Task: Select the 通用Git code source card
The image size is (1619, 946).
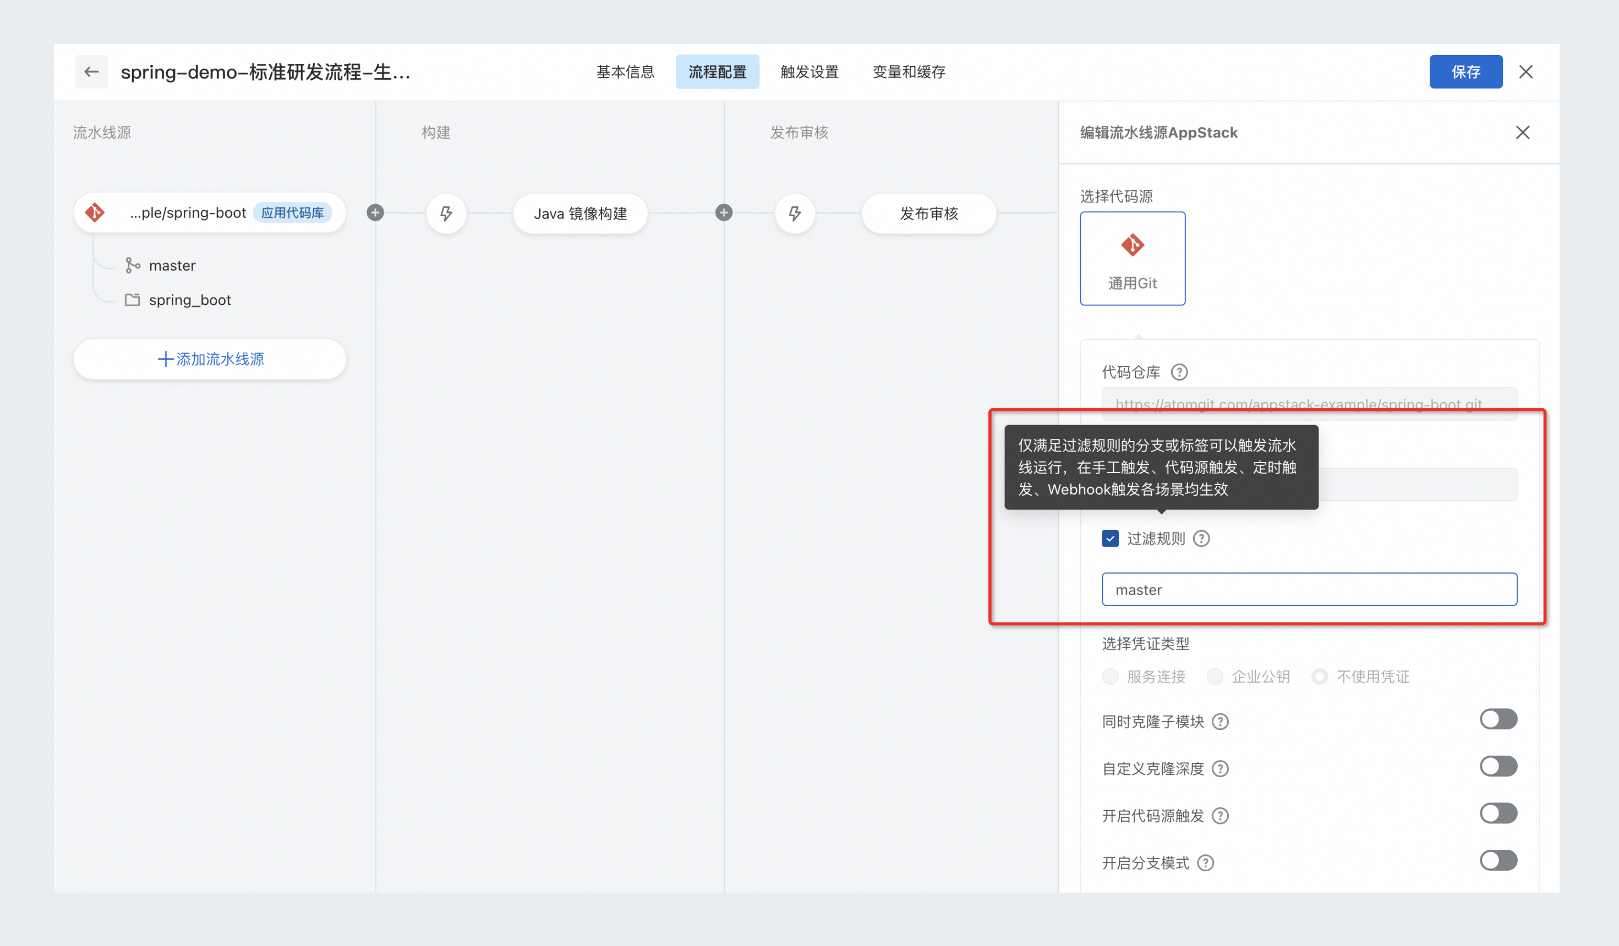Action: tap(1133, 258)
